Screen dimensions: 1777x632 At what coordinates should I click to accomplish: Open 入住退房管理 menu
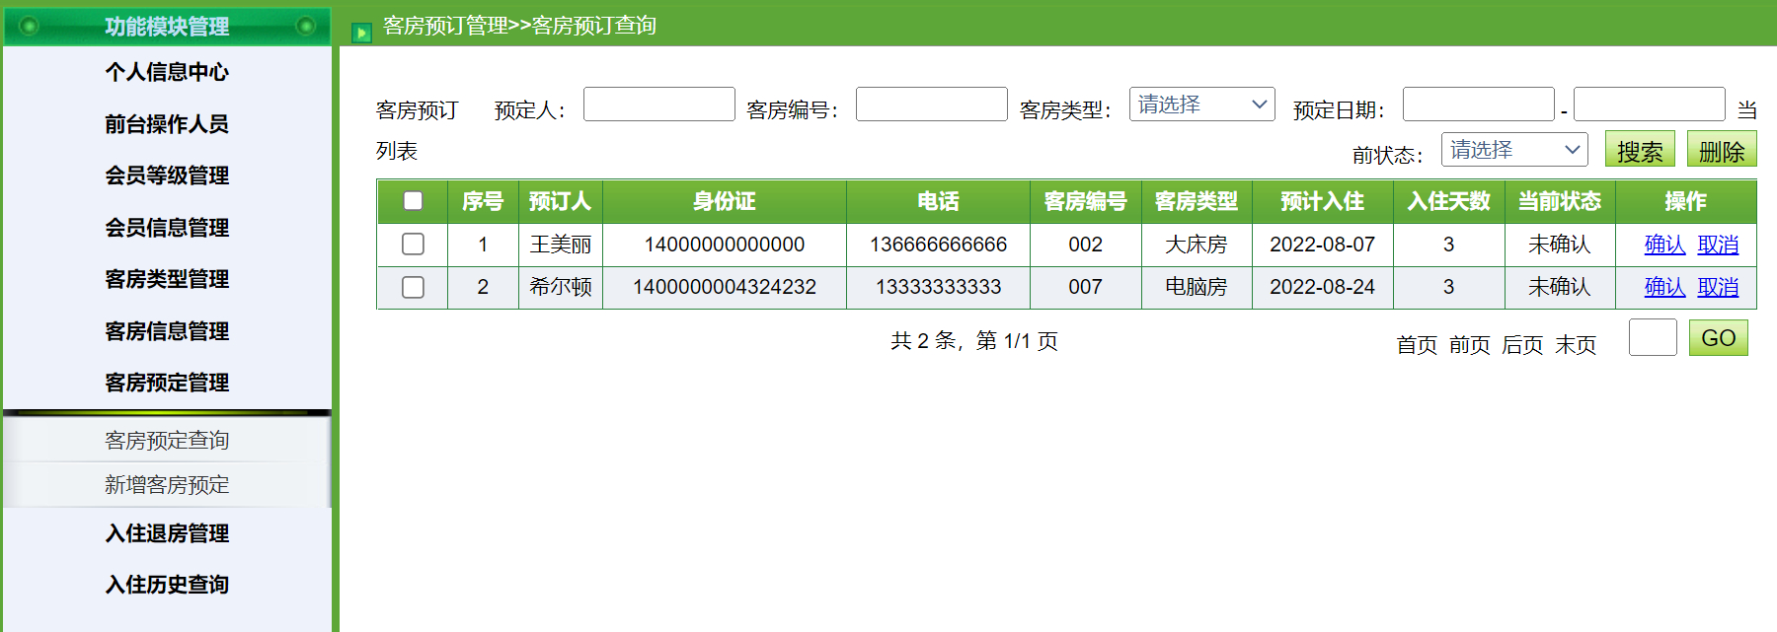click(x=167, y=533)
